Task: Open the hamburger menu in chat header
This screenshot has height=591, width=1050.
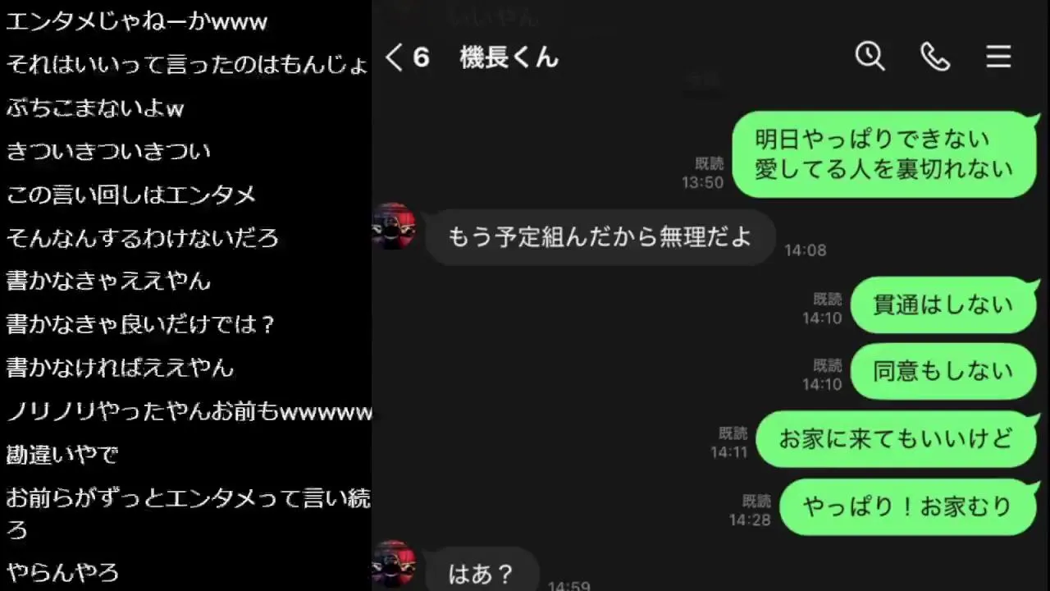Action: coord(998,57)
